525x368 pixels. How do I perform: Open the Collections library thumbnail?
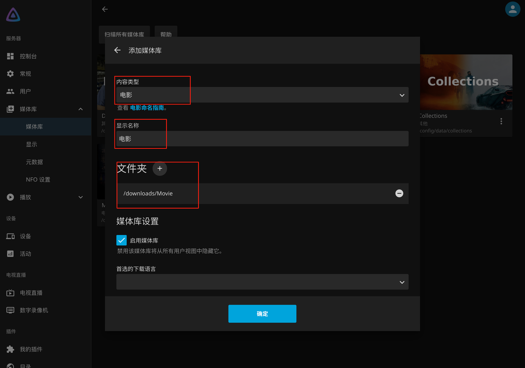click(466, 82)
